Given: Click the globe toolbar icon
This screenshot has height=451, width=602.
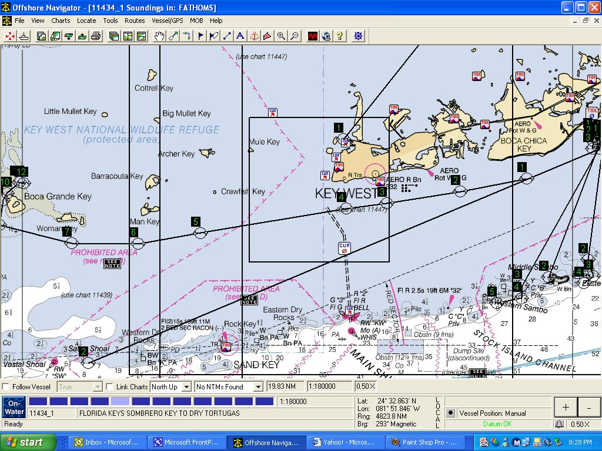Looking at the screenshot, I should [326, 36].
